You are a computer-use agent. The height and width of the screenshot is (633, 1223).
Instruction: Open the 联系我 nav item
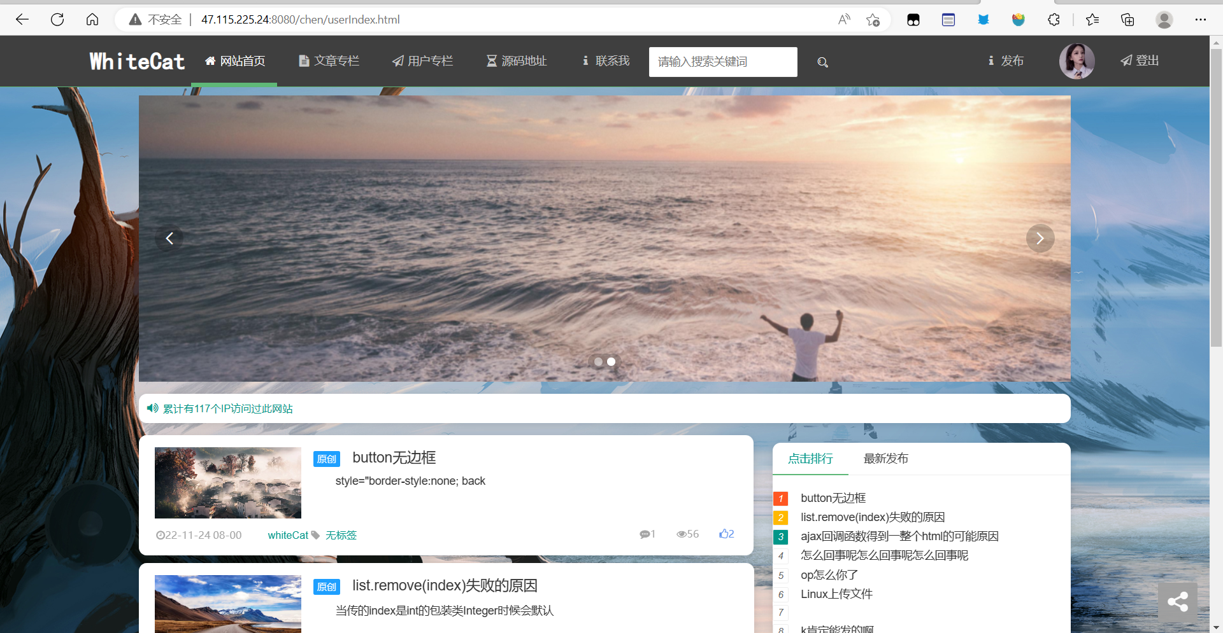[x=606, y=61]
